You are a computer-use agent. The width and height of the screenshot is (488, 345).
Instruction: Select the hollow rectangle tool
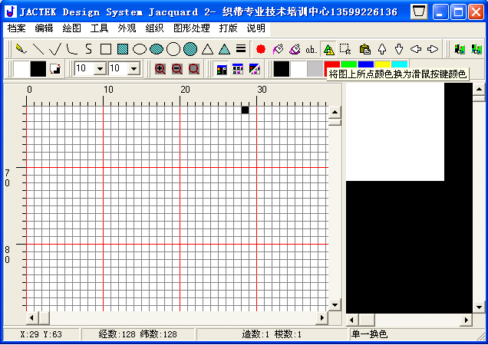pos(106,49)
